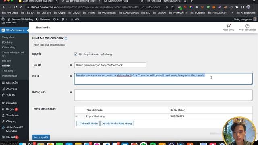Click the help icon next to Hướng dẫn
The image size is (258, 145).
coord(71,92)
